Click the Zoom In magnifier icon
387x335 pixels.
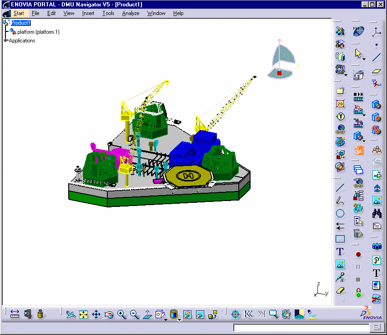(121, 314)
